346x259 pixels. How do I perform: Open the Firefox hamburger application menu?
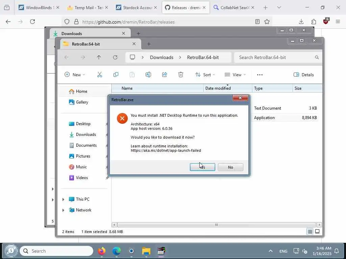coord(338,22)
